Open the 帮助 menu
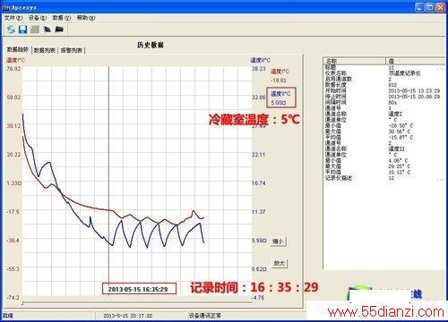 (x=86, y=18)
